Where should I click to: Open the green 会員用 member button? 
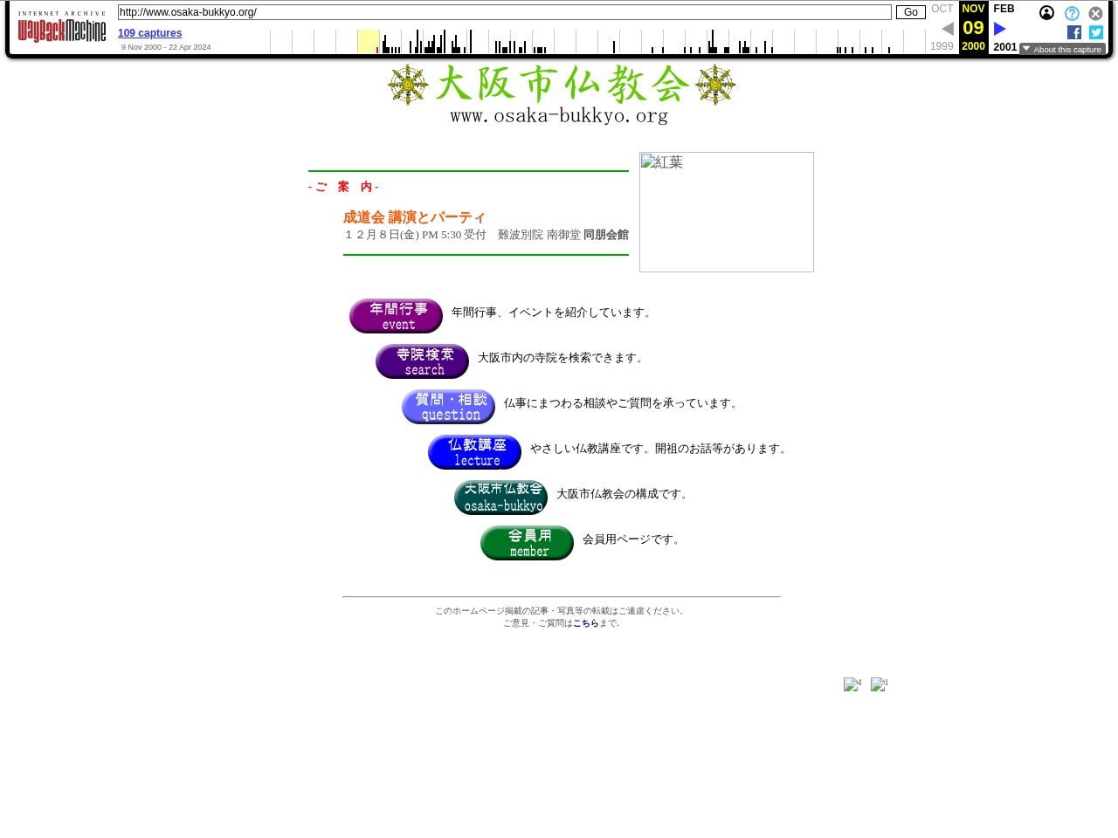528,543
